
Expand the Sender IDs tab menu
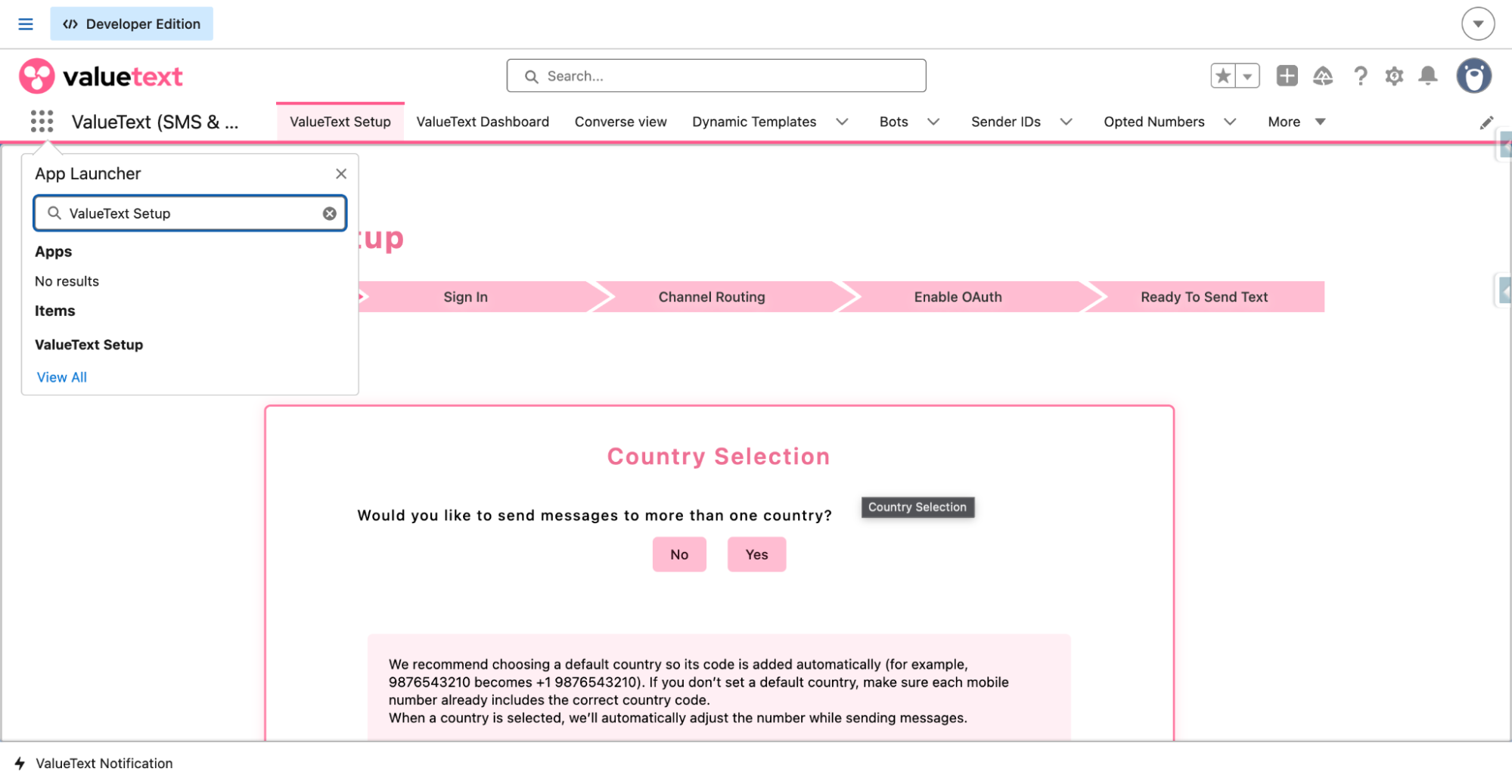click(x=1066, y=122)
